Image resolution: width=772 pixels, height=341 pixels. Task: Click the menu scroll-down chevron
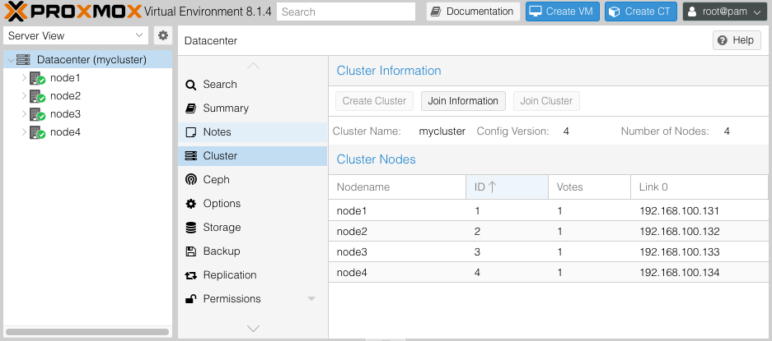[253, 329]
